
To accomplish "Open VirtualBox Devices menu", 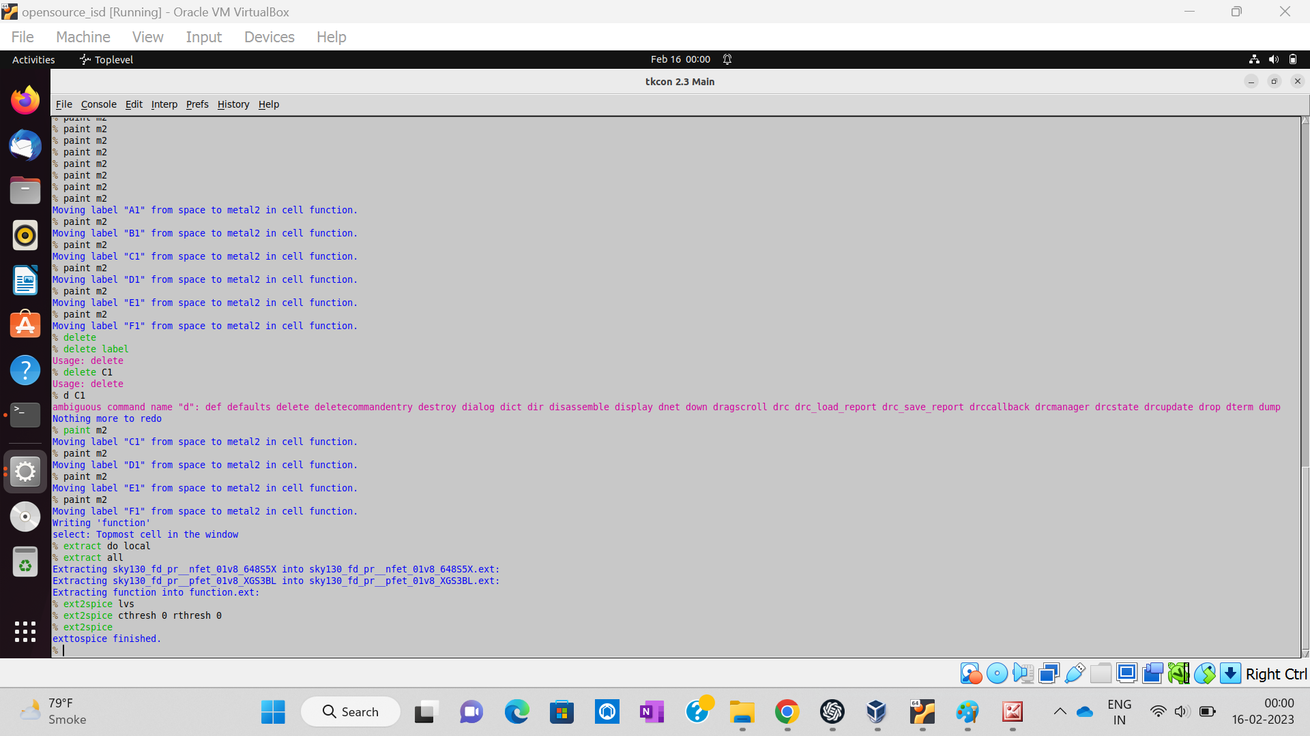I will [269, 37].
